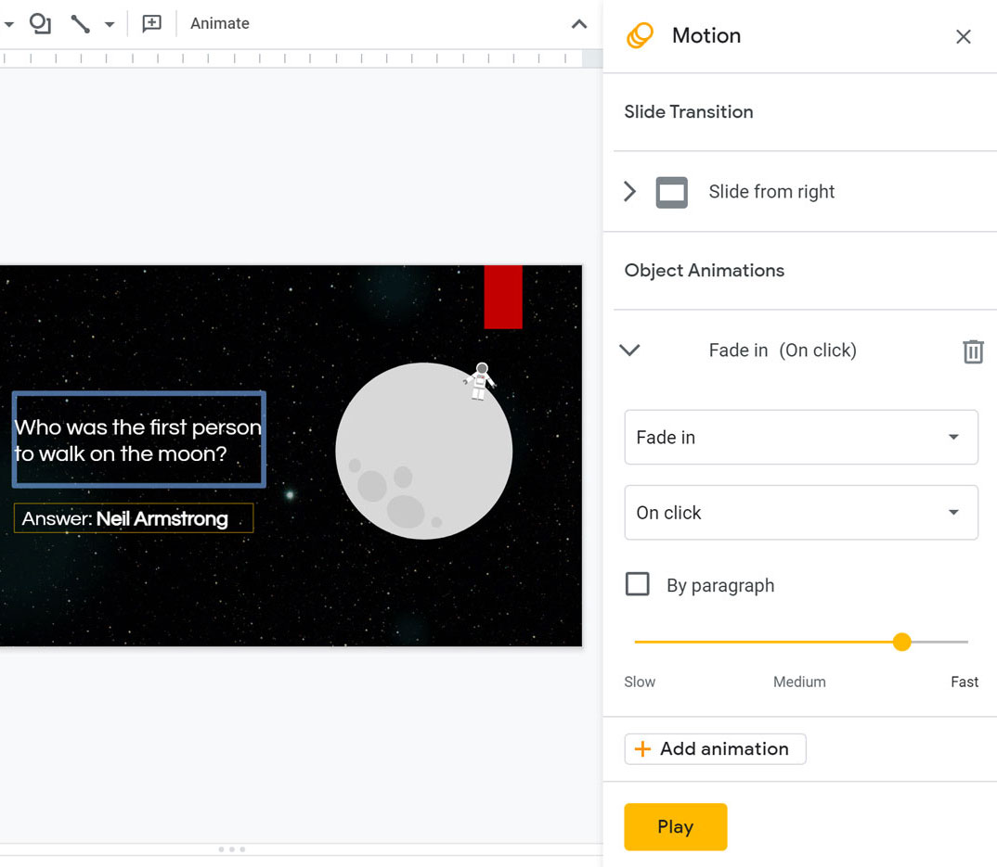Screen dimensions: 997x867
Task: Select the moon question text box
Action: click(138, 439)
